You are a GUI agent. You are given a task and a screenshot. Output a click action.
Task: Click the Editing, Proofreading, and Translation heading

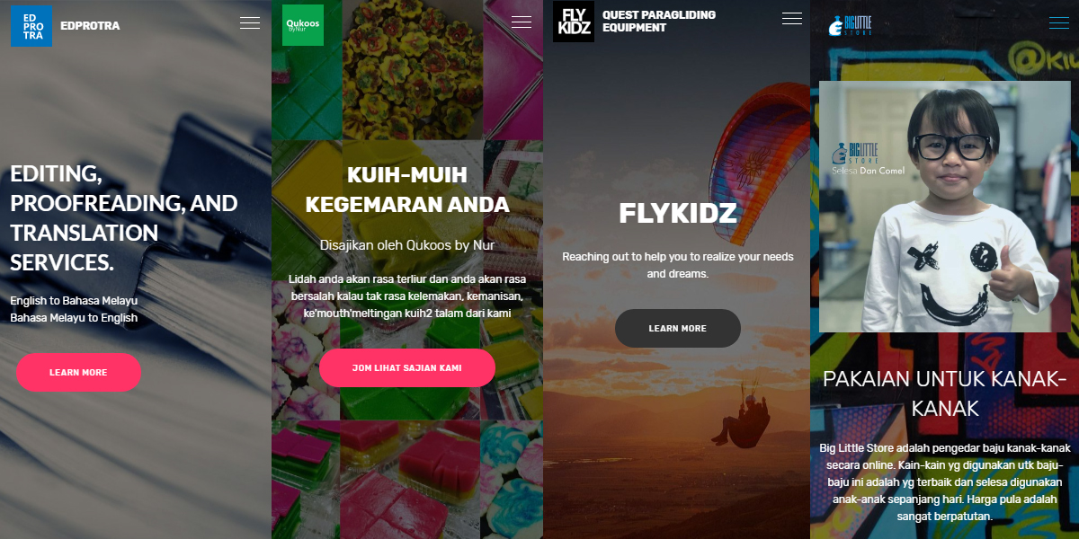[x=124, y=217]
